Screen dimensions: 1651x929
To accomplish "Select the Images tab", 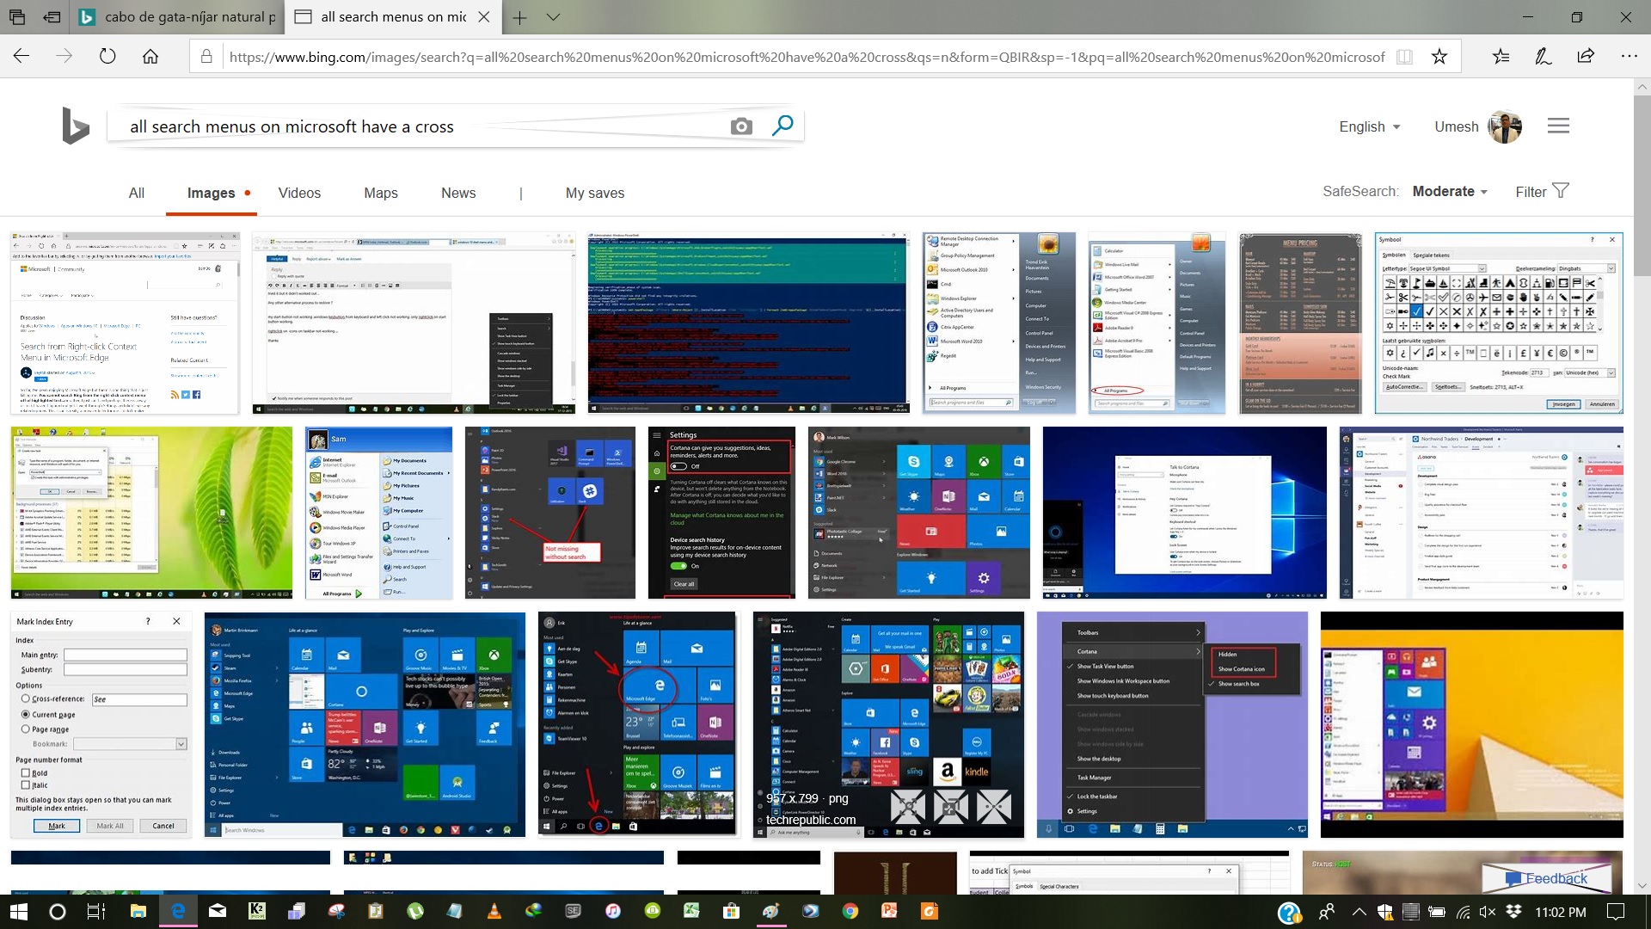I will coord(212,193).
